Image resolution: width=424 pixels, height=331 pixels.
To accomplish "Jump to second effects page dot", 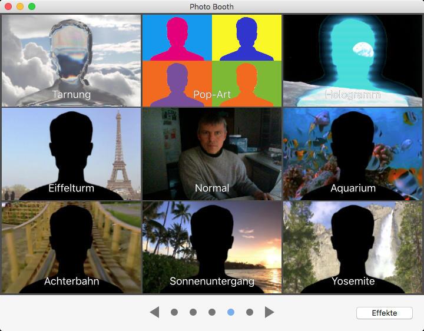I will 193,312.
